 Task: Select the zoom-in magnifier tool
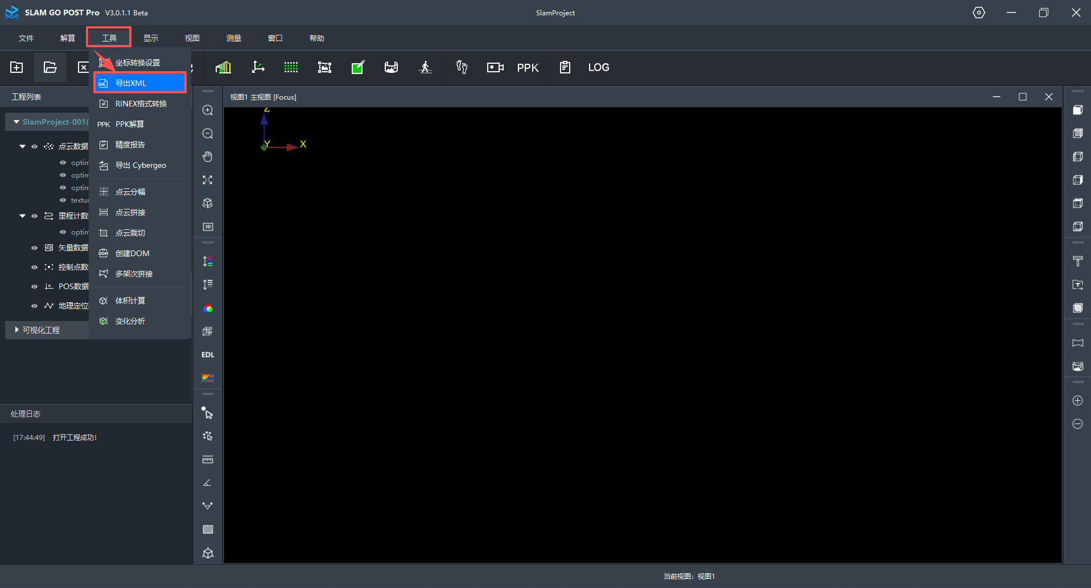coord(207,110)
